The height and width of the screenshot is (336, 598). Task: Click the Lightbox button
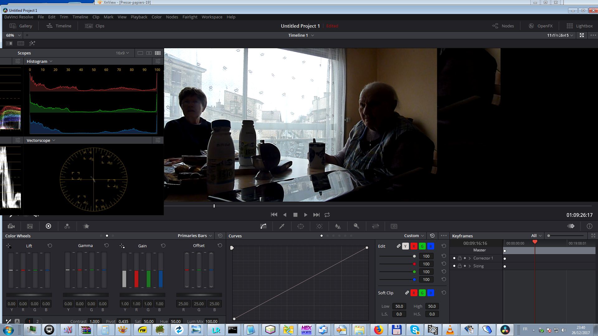coord(580,26)
